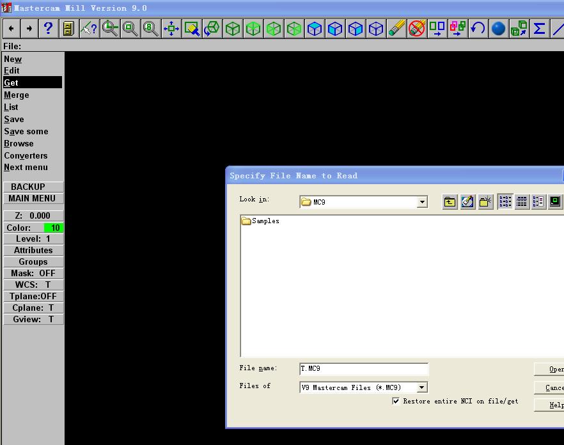Return to MAIN MENU
Screen dimensions: 564x445
33,198
